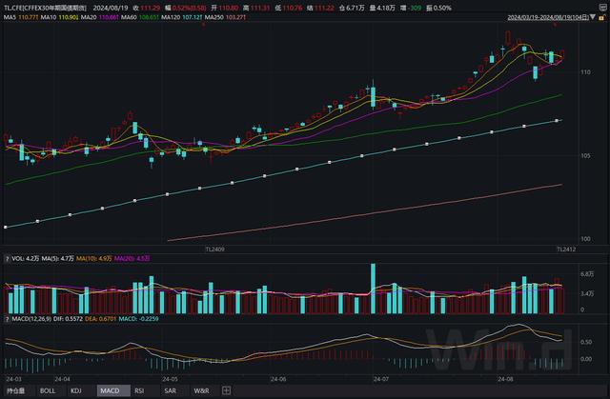Open the 2024/03/19-2024/08/19 date range selector
610x399 pixels.
coord(548,17)
